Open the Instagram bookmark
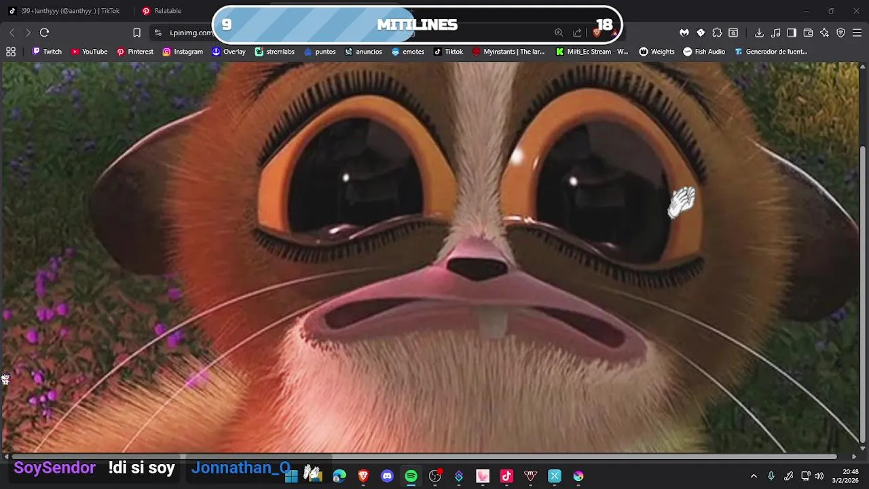Image resolution: width=869 pixels, height=489 pixels. pos(183,52)
